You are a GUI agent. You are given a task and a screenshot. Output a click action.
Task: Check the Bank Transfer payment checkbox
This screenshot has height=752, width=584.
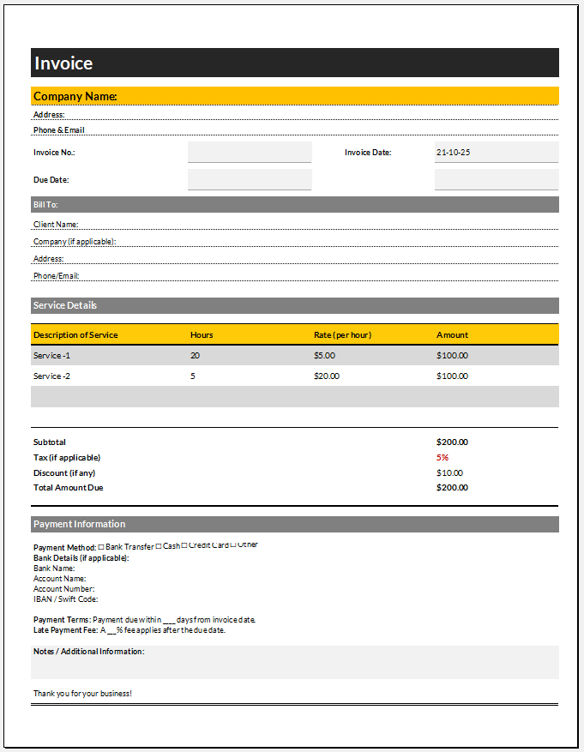(101, 547)
